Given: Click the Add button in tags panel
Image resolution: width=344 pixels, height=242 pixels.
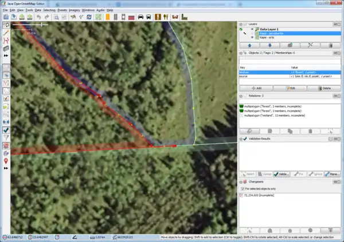Looking at the screenshot, I should coord(257,88).
